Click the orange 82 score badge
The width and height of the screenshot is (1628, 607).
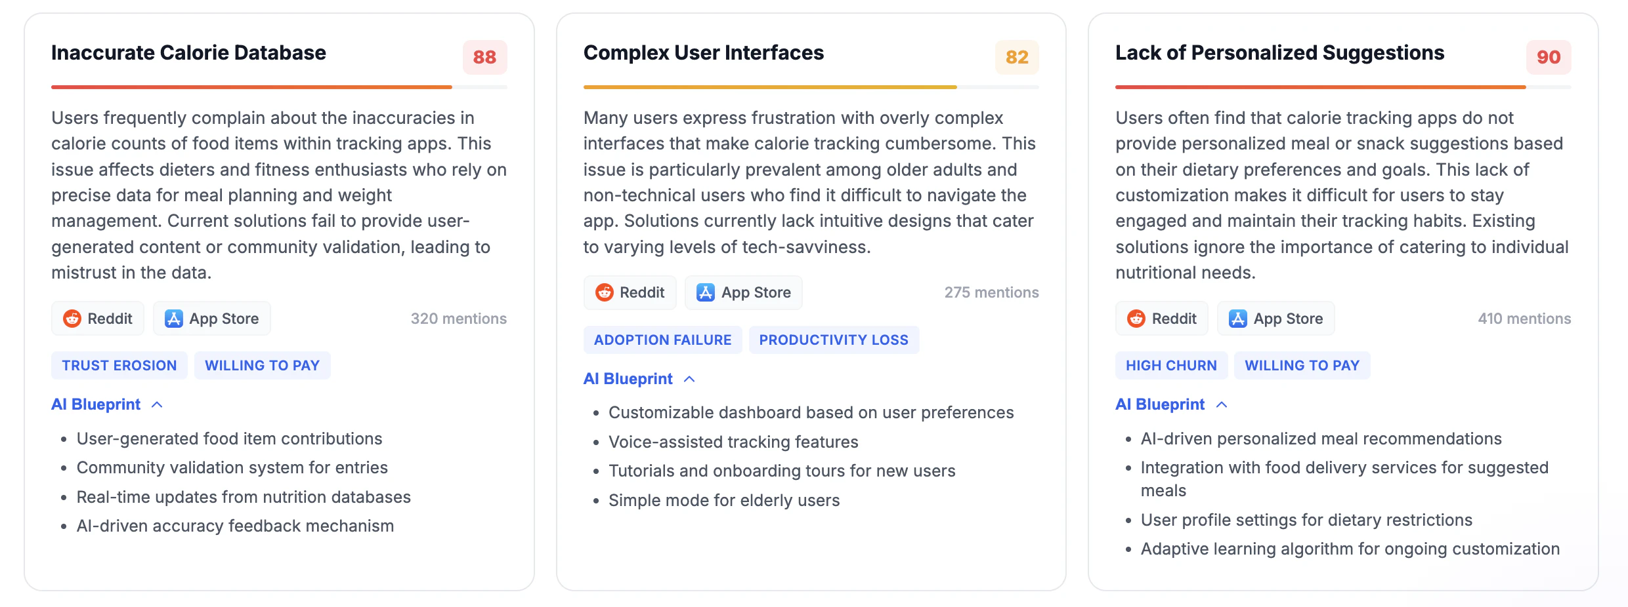click(1017, 57)
